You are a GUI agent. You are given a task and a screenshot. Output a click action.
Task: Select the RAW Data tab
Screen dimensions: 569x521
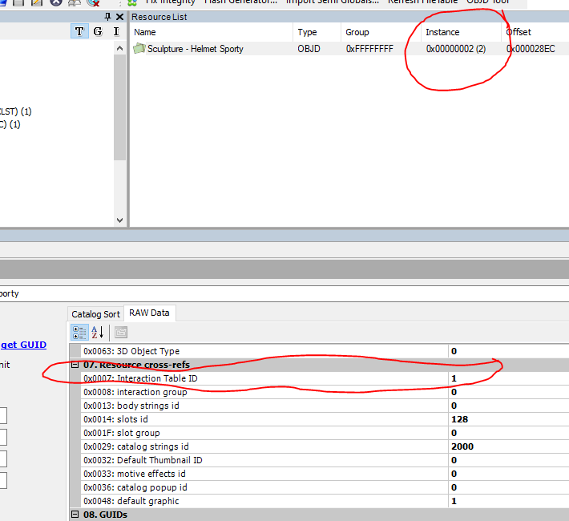[x=150, y=313]
